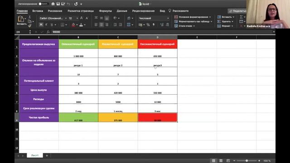Viewport: 290px width, 163px height.
Task: Click the align left icon
Action: click(96, 24)
